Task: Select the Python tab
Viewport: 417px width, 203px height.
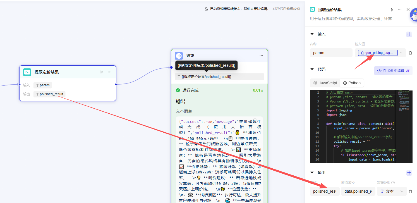Action: click(x=352, y=83)
